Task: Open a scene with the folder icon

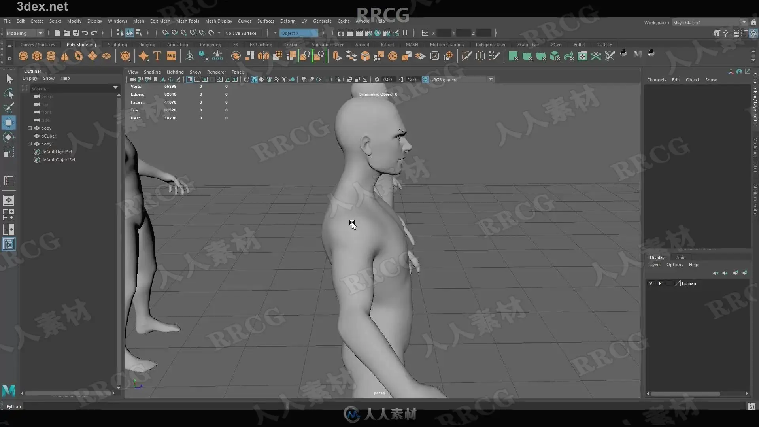Action: [x=67, y=33]
